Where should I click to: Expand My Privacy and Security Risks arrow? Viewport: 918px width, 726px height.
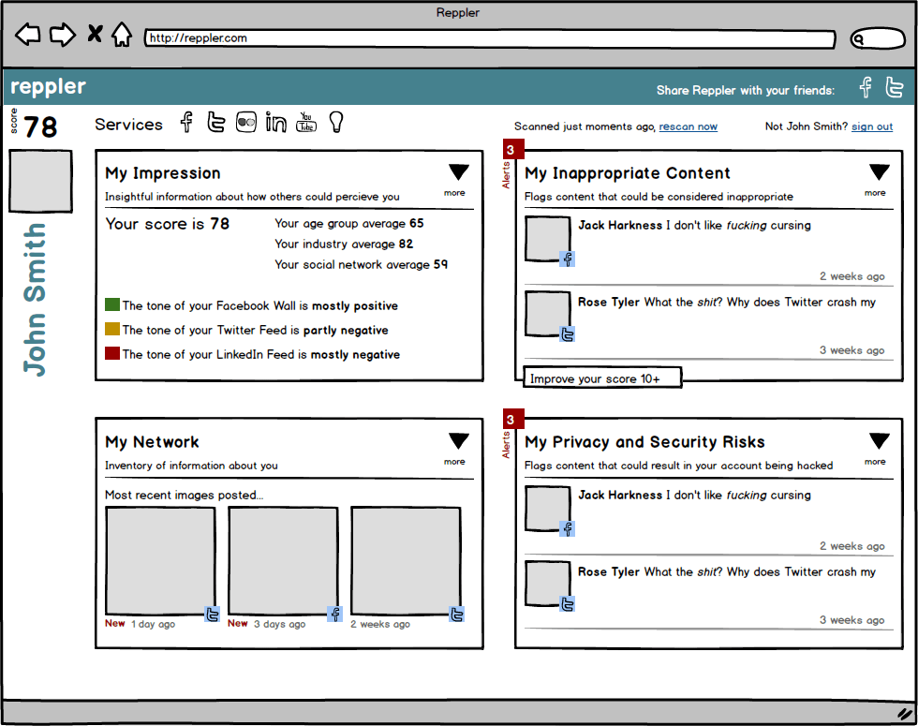pyautogui.click(x=879, y=441)
